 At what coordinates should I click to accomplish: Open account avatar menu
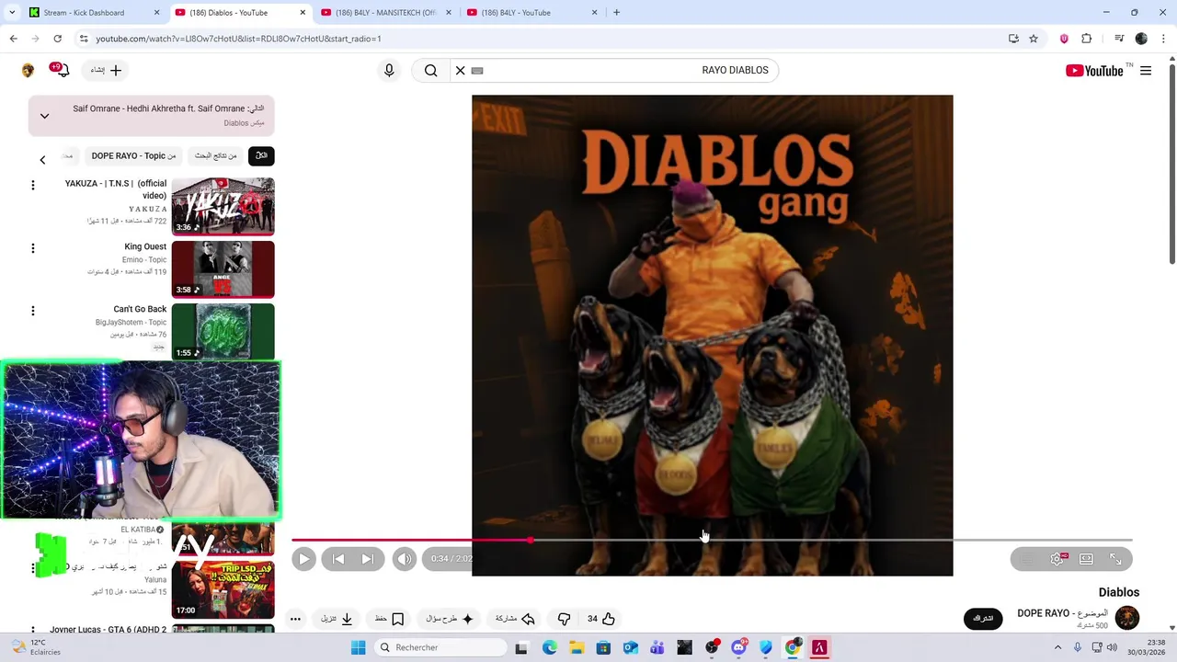click(x=28, y=70)
